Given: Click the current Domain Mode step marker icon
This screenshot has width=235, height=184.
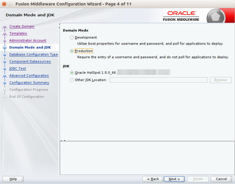Looking at the screenshot, I should pos(5,48).
